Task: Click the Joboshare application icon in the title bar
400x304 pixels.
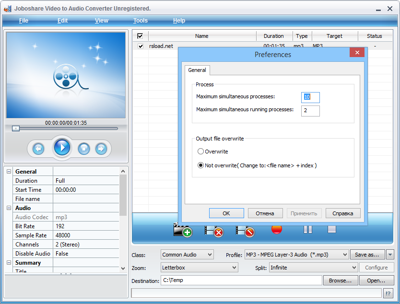Action: pyautogui.click(x=8, y=9)
